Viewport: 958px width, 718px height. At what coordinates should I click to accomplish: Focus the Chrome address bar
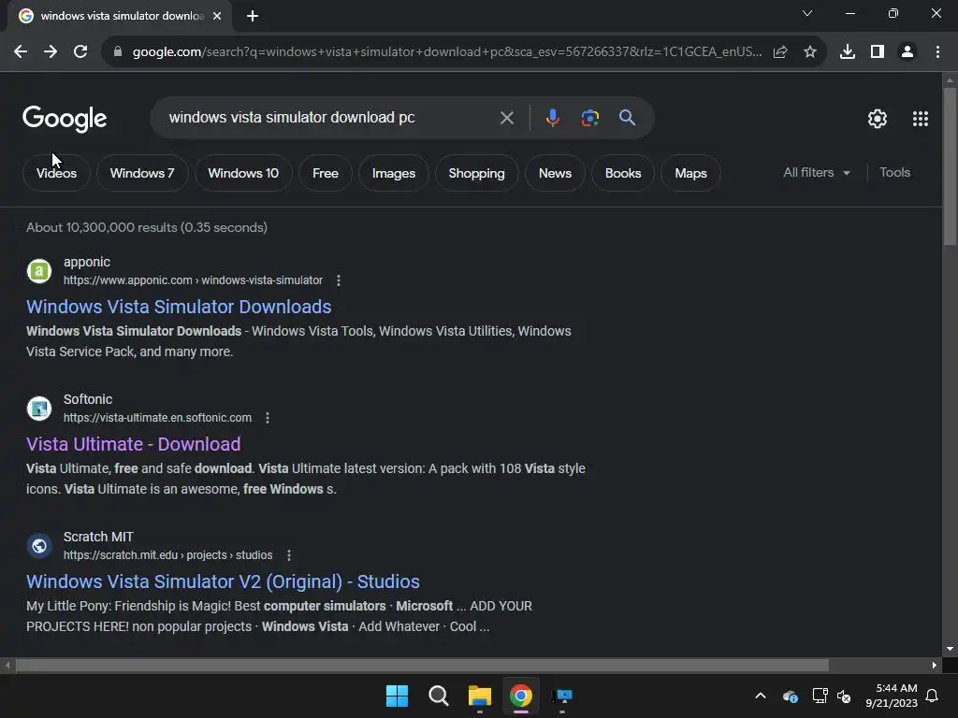coord(446,52)
